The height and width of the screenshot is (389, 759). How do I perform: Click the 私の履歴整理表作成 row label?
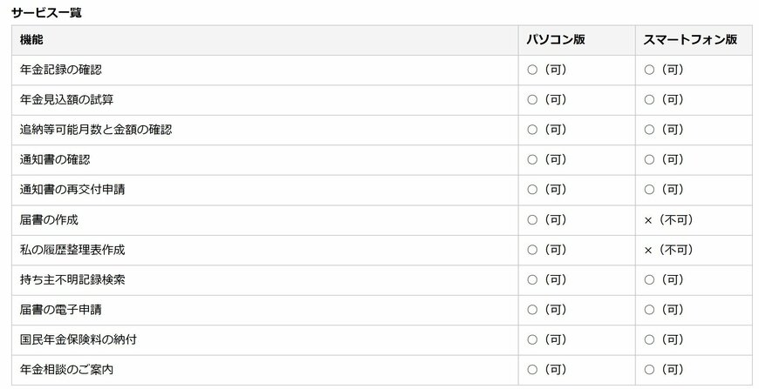click(x=72, y=250)
